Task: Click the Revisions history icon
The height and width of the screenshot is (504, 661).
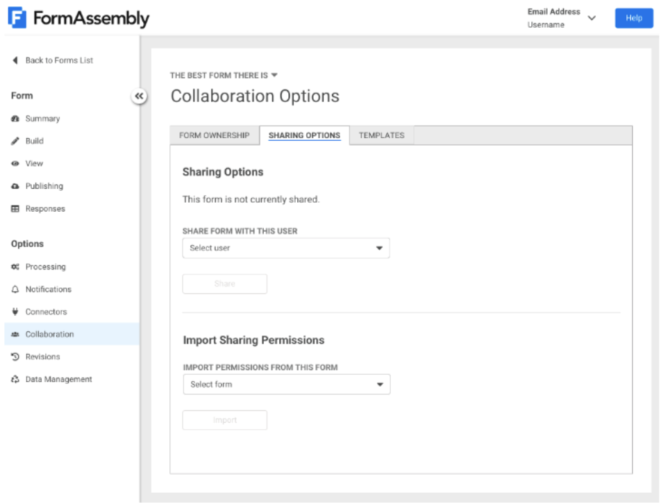Action: pyautogui.click(x=15, y=357)
